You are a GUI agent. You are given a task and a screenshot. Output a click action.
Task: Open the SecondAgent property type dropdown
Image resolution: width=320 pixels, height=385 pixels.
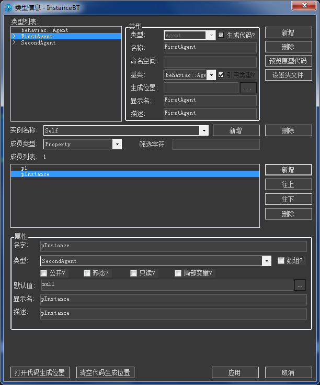coord(267,261)
